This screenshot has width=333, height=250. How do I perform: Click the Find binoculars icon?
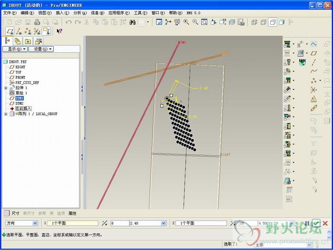coord(132,22)
